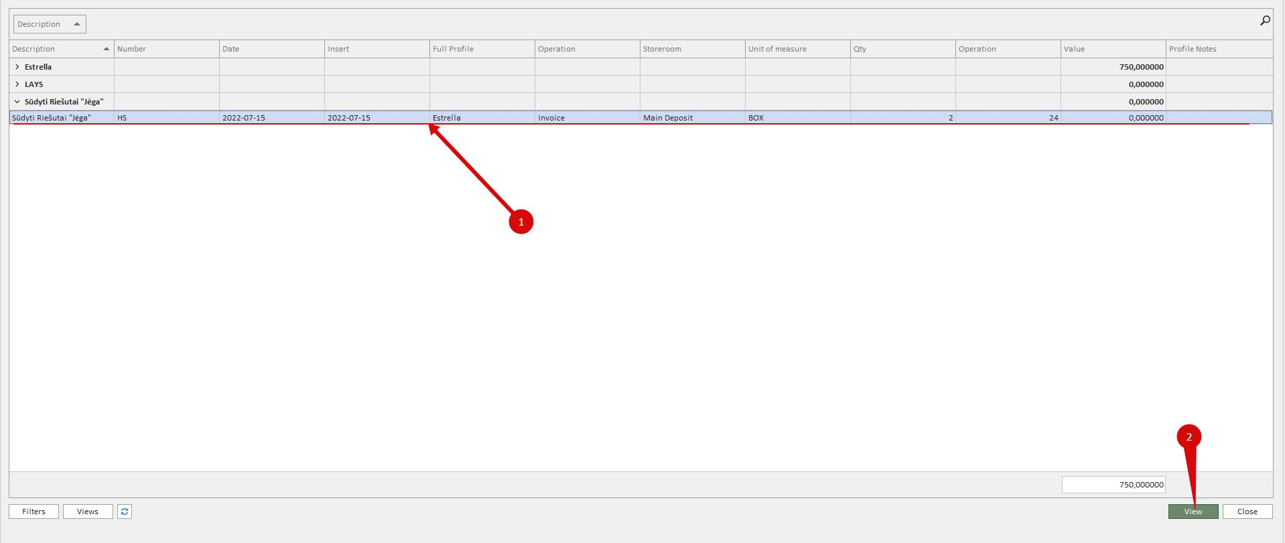Click the Insert column header
1285x543 pixels.
point(377,49)
